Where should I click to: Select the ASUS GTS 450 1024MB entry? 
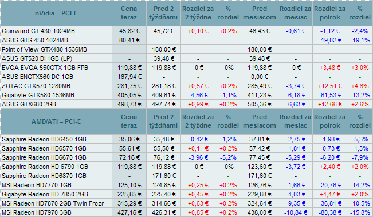click(35, 40)
